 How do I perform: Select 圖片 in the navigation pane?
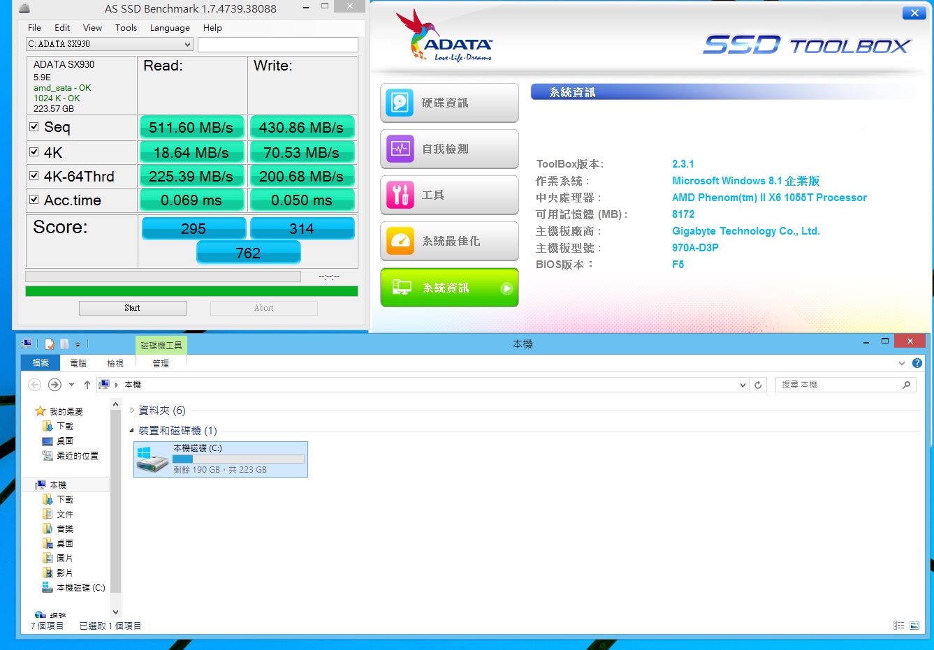tap(65, 558)
